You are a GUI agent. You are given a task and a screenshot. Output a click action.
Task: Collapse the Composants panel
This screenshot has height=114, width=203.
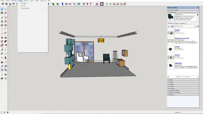click(183, 12)
